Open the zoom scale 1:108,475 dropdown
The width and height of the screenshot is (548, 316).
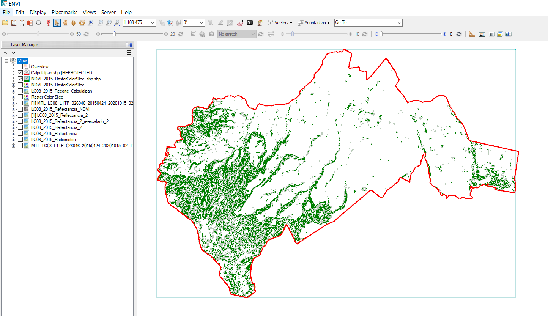coord(153,23)
